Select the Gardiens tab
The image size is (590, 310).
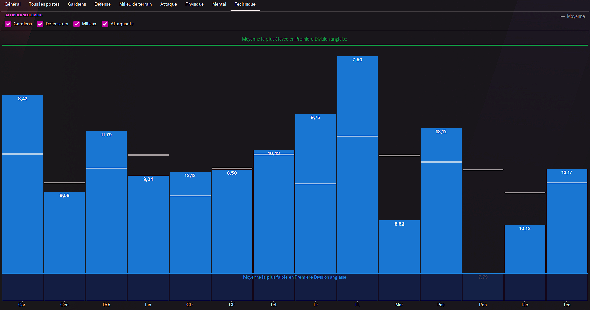pyautogui.click(x=77, y=4)
